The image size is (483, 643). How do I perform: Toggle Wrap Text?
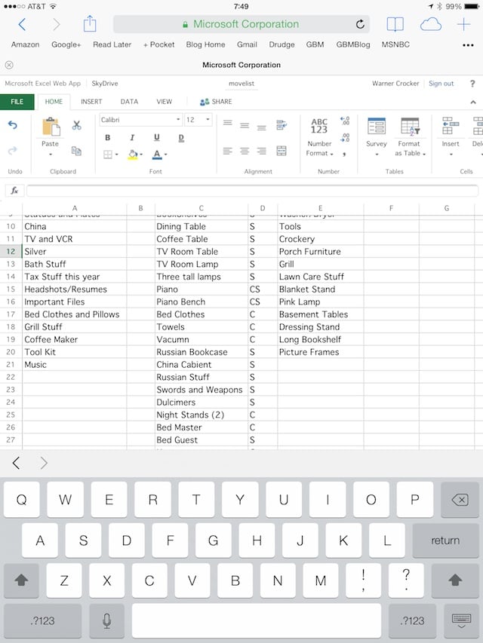(x=281, y=124)
